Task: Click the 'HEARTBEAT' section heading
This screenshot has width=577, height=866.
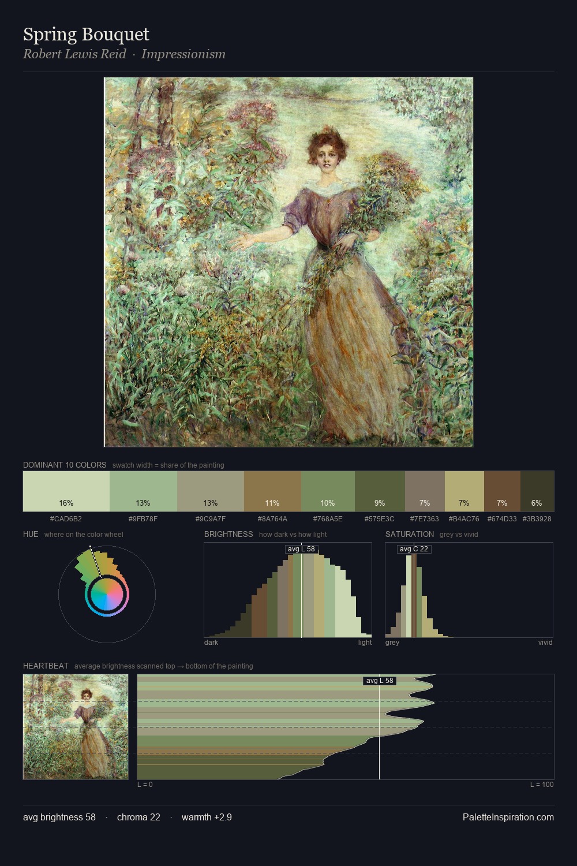Action: pyautogui.click(x=46, y=666)
